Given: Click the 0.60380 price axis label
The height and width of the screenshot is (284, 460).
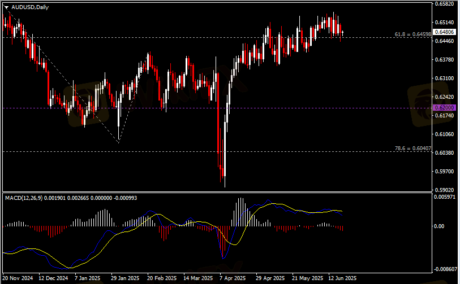Looking at the screenshot, I should pos(445,153).
